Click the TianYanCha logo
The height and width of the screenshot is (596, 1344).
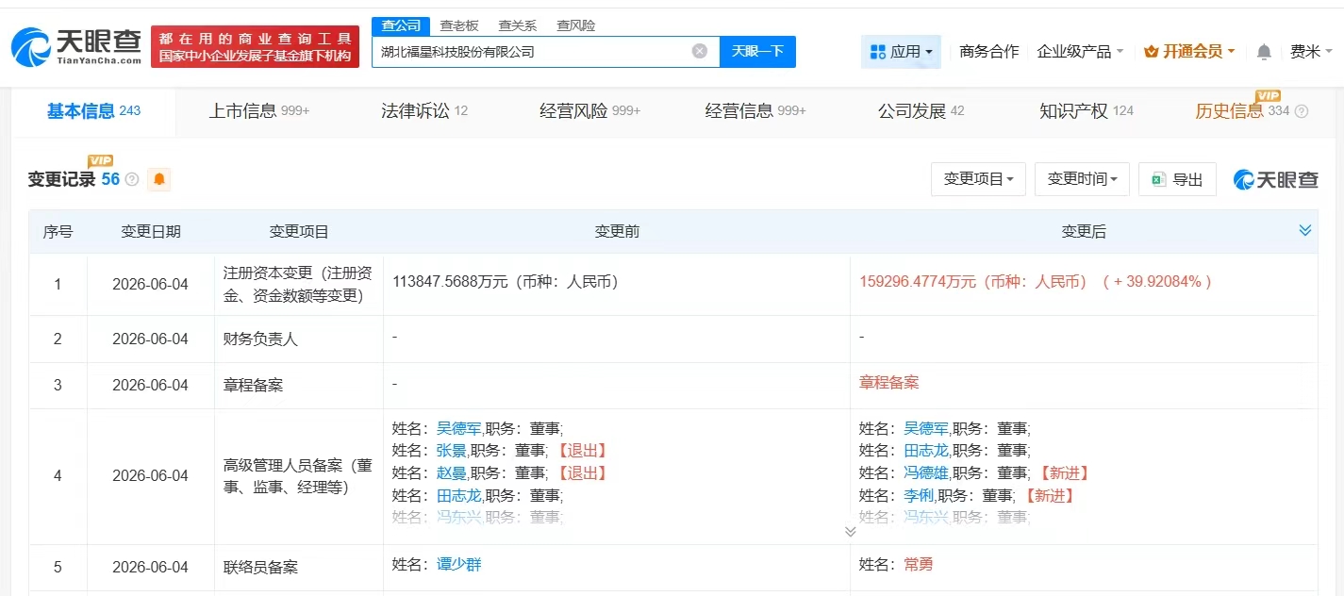(x=76, y=47)
